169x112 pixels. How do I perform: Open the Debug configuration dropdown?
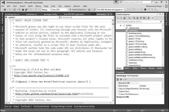click(46, 10)
